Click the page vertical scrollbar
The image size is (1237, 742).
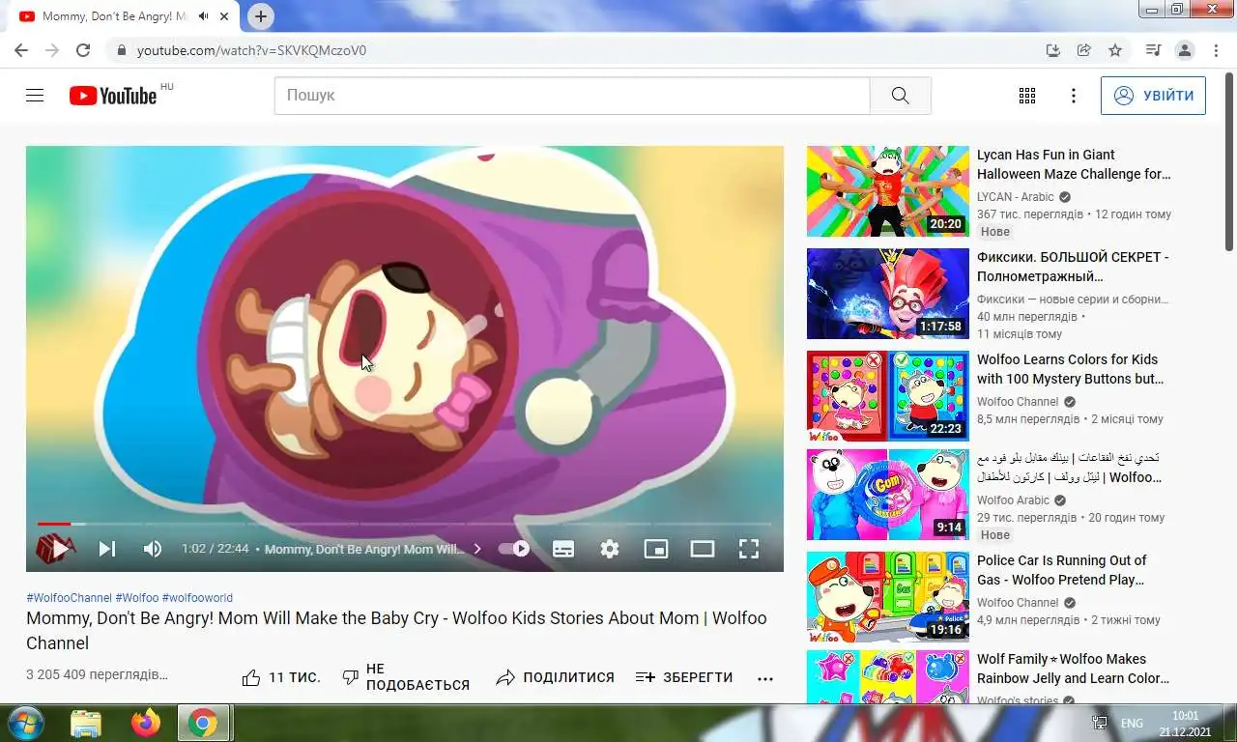pos(1229,164)
